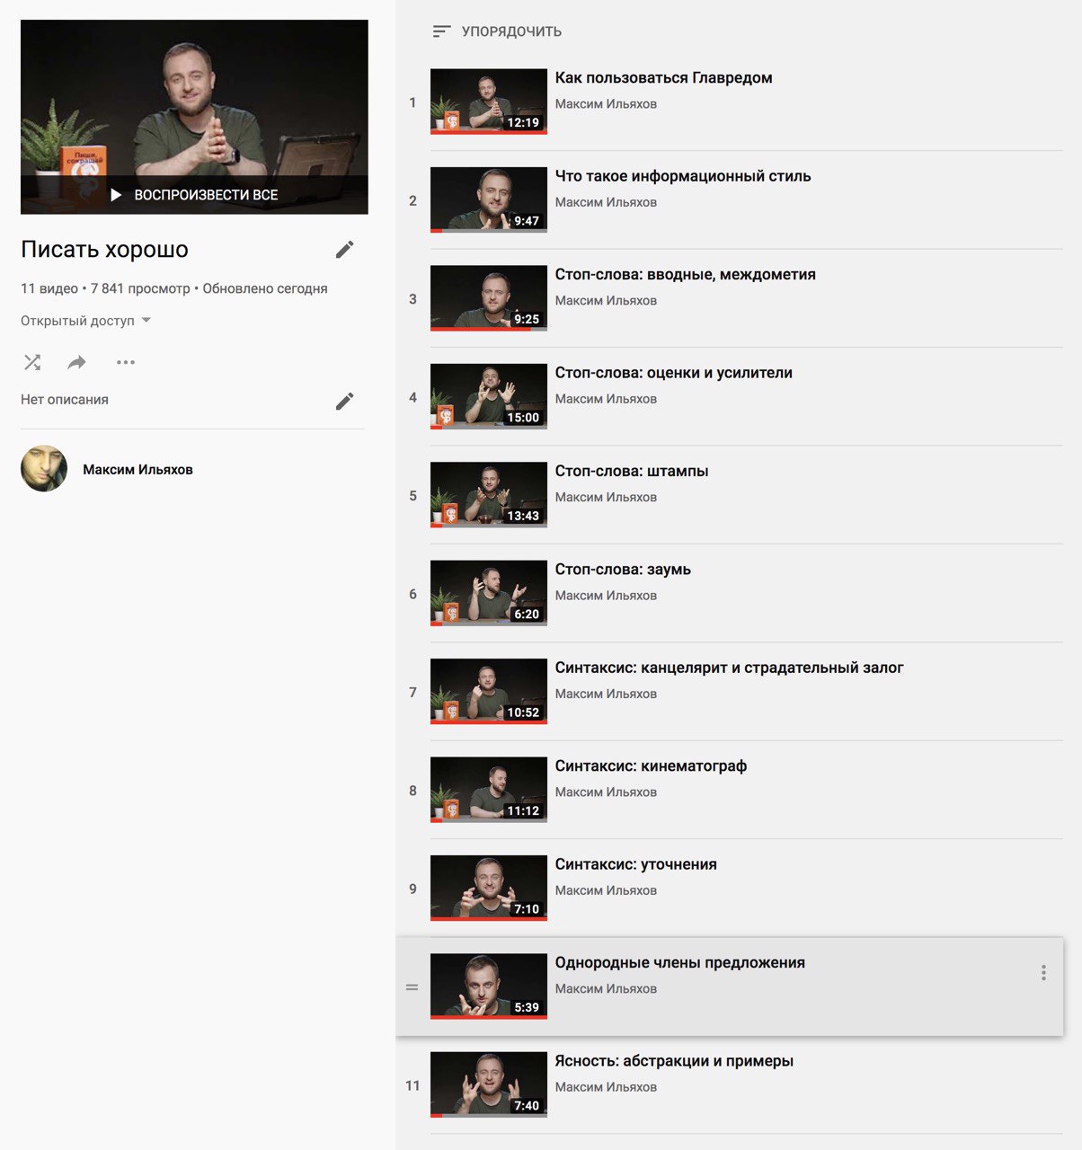Edit the playlist title with pencil icon
Screen dimensions: 1082x1150
tap(345, 250)
